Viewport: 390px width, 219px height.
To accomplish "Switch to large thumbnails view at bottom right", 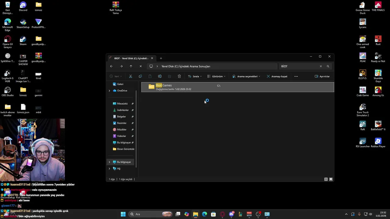I will (331, 179).
